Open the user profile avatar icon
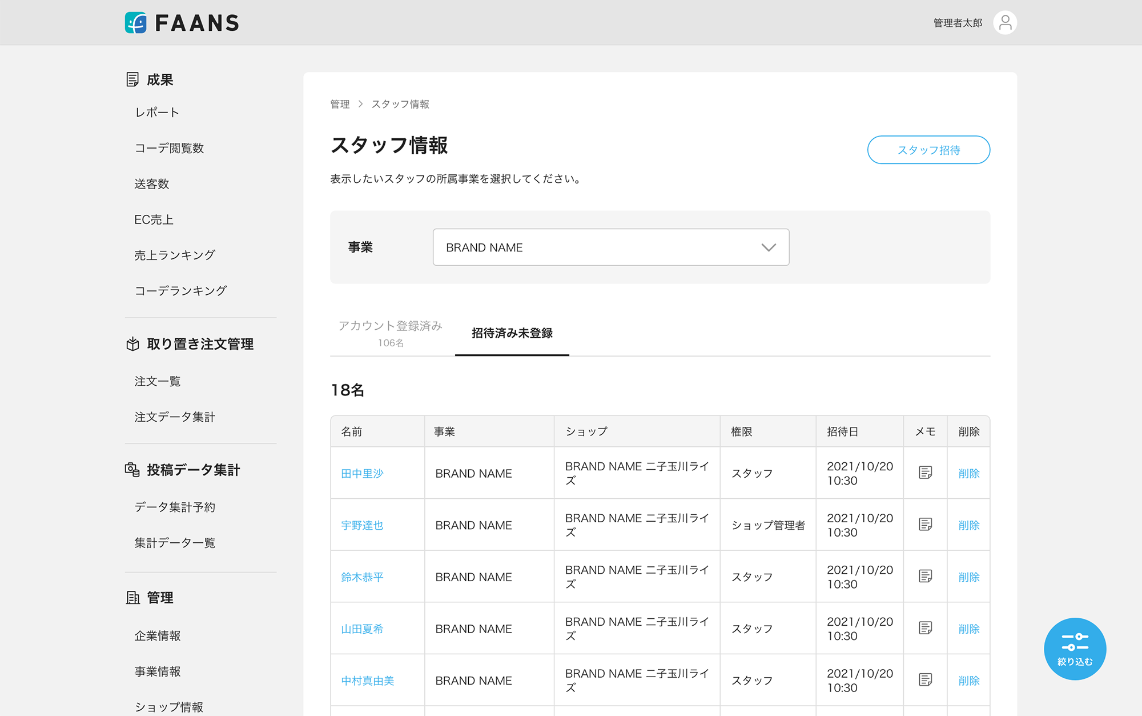This screenshot has height=716, width=1142. point(1004,23)
